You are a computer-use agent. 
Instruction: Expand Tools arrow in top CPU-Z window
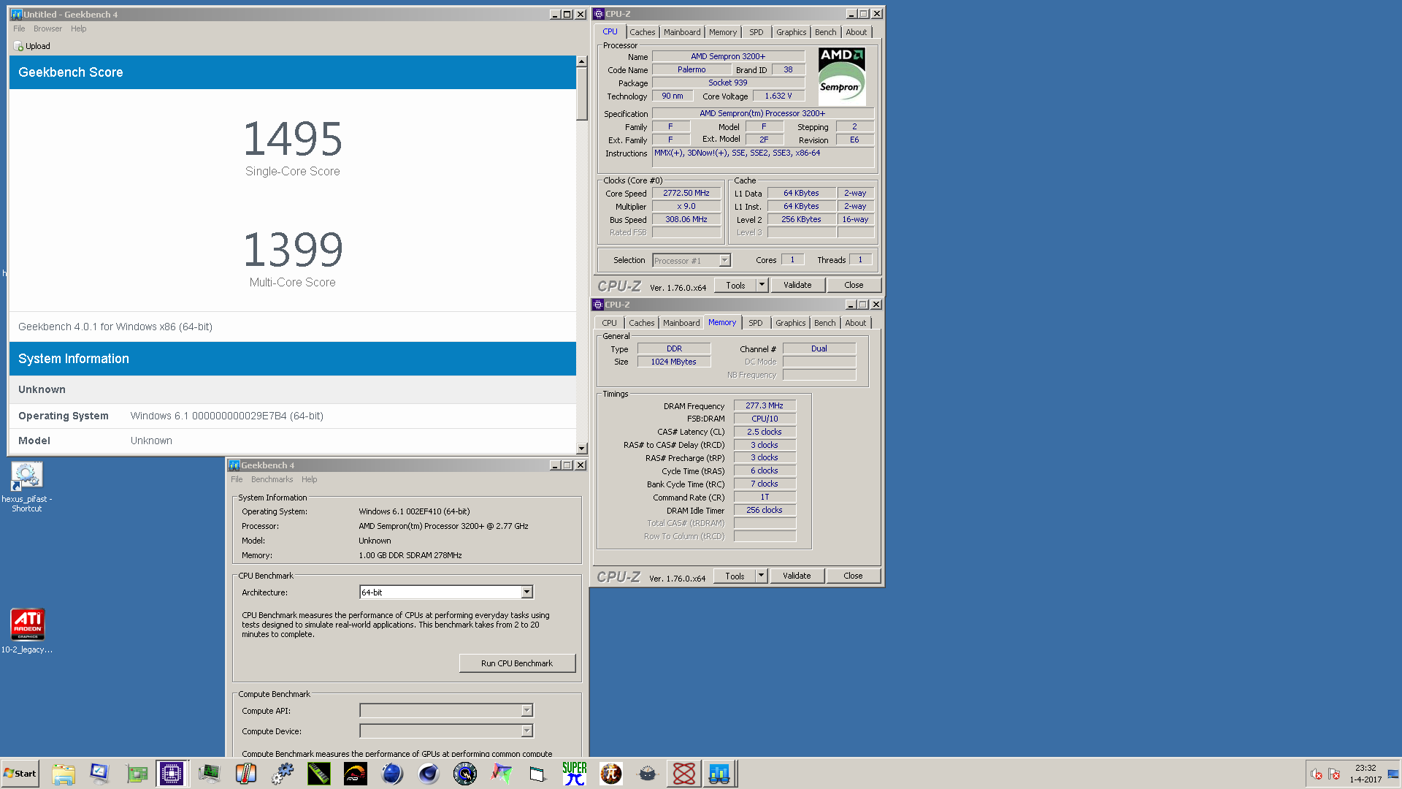pyautogui.click(x=762, y=285)
